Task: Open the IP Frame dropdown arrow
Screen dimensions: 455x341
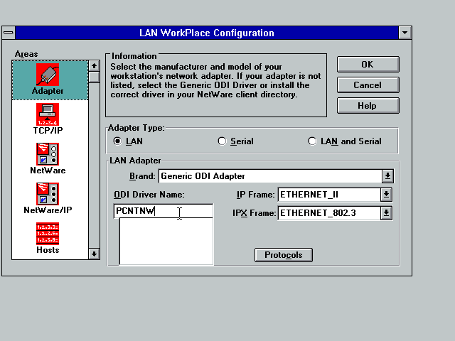Action: coord(386,195)
